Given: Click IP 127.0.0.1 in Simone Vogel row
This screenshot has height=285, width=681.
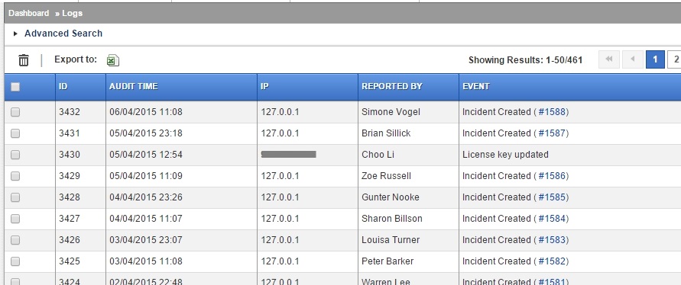Looking at the screenshot, I should [281, 112].
